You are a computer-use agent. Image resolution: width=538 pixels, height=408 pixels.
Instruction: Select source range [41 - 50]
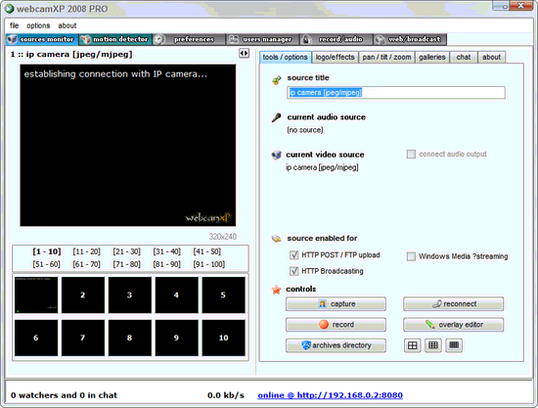pyautogui.click(x=207, y=251)
